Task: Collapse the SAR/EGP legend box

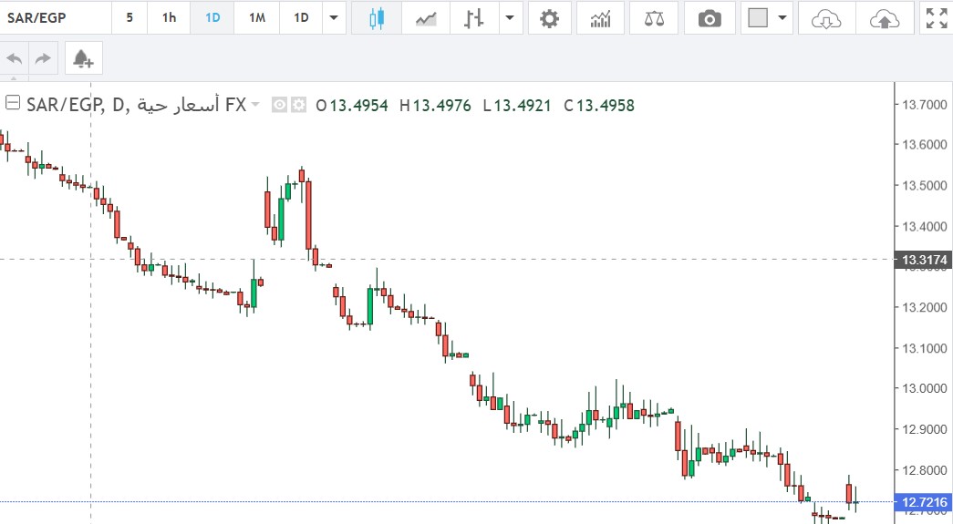Action: click(x=13, y=102)
